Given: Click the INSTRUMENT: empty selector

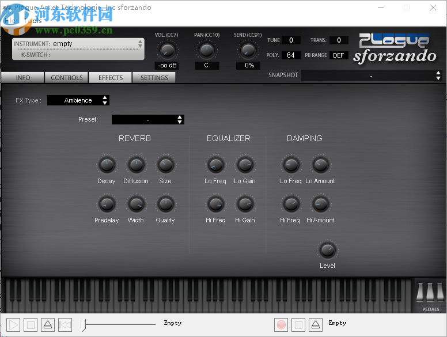Looking at the screenshot, I should (x=78, y=44).
